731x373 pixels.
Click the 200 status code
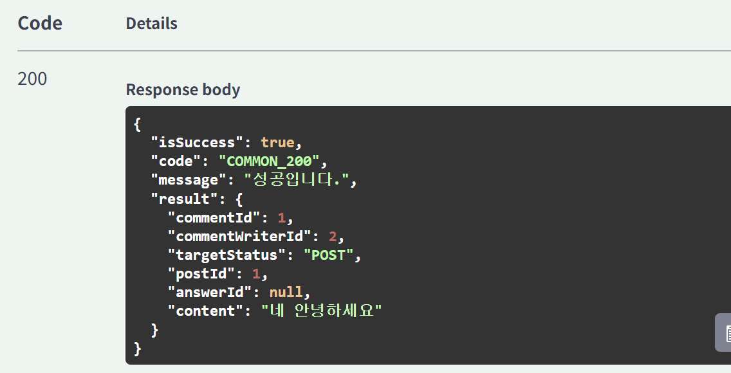click(32, 78)
